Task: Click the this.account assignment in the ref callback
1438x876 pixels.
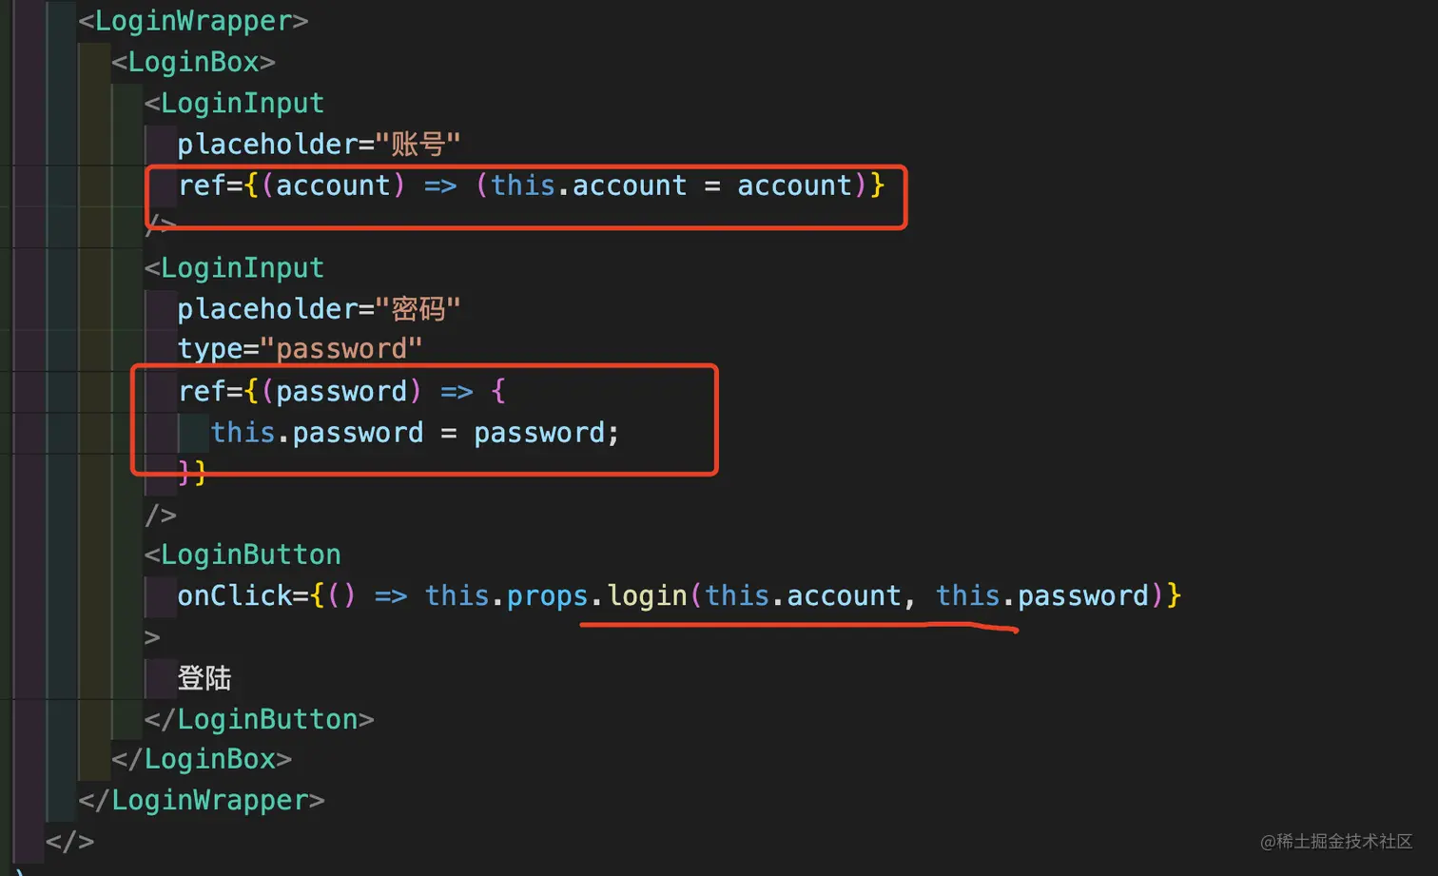Action: tap(588, 185)
